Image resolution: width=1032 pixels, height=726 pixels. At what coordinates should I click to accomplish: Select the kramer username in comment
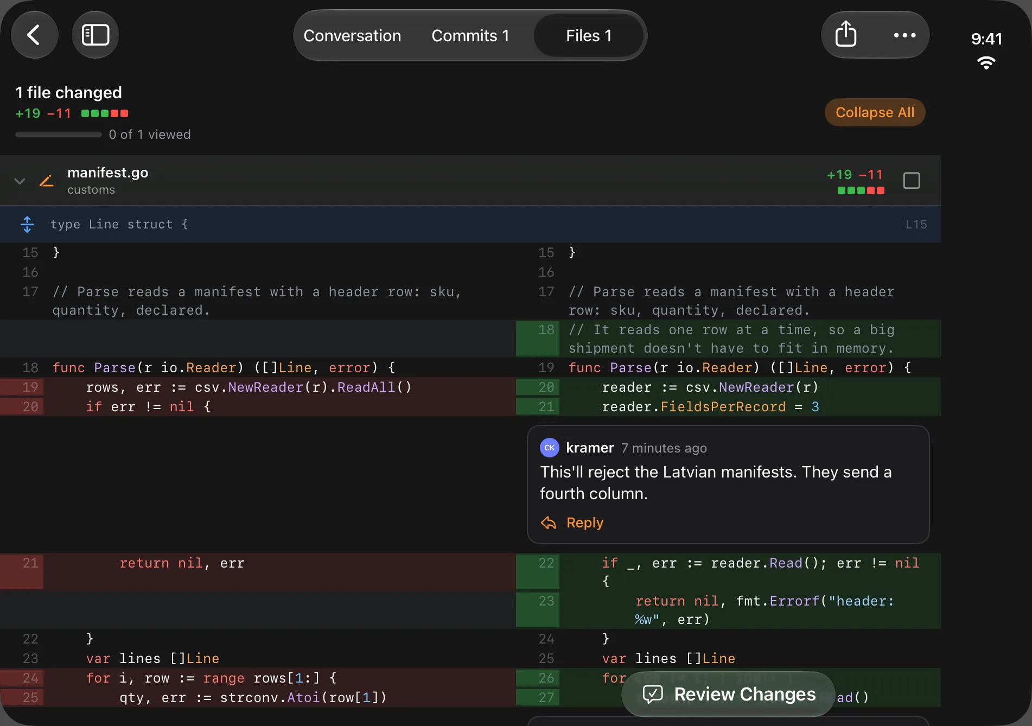point(590,448)
